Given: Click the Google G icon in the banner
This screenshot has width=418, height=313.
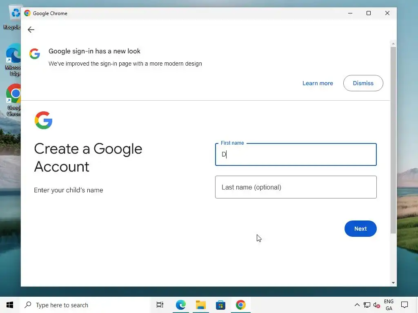Looking at the screenshot, I should [35, 54].
